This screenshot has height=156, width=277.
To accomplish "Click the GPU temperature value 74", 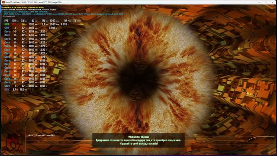I will (23, 24).
